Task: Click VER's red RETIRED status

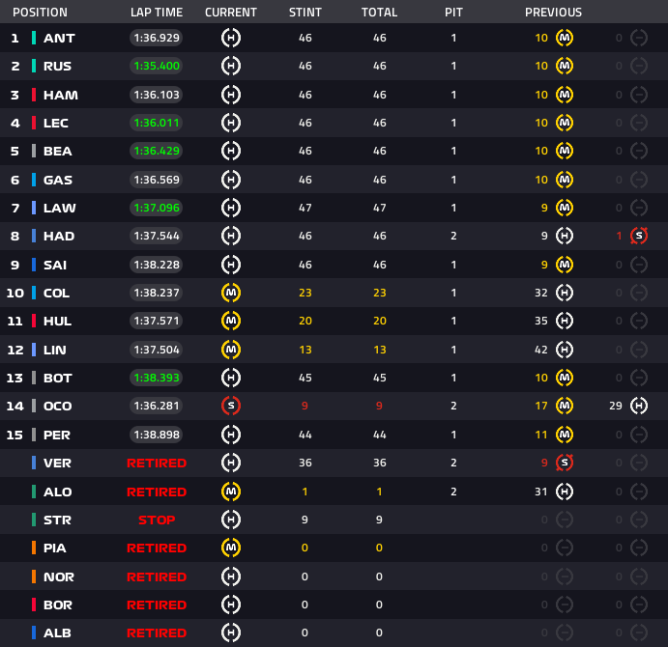Action: (x=157, y=463)
